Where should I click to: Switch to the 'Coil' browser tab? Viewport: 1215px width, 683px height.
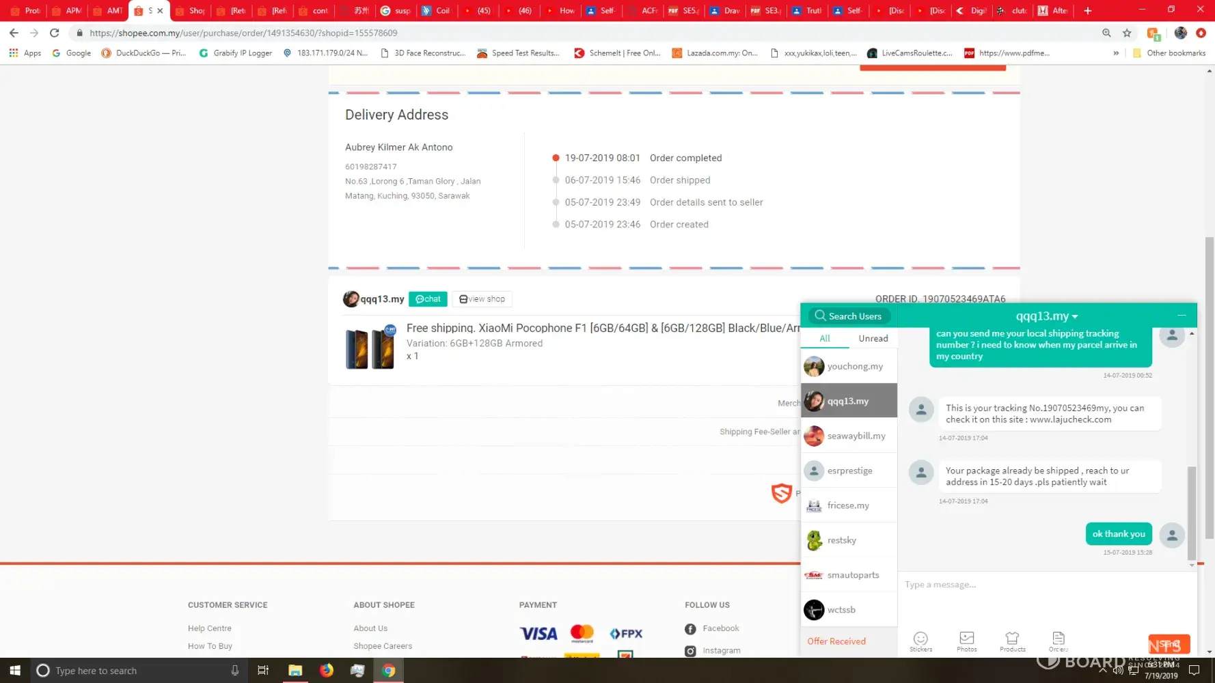click(x=436, y=10)
